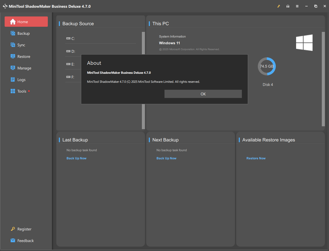The width and height of the screenshot is (329, 251).
Task: Click Back Up Now under Last Backup
Action: (x=76, y=158)
